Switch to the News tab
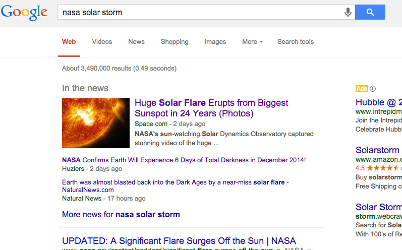This screenshot has height=250, width=402. point(136,42)
